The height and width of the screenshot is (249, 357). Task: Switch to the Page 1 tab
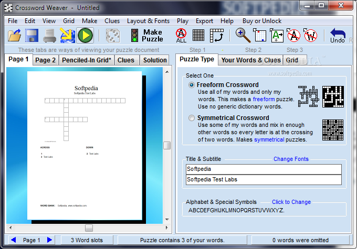(18, 59)
